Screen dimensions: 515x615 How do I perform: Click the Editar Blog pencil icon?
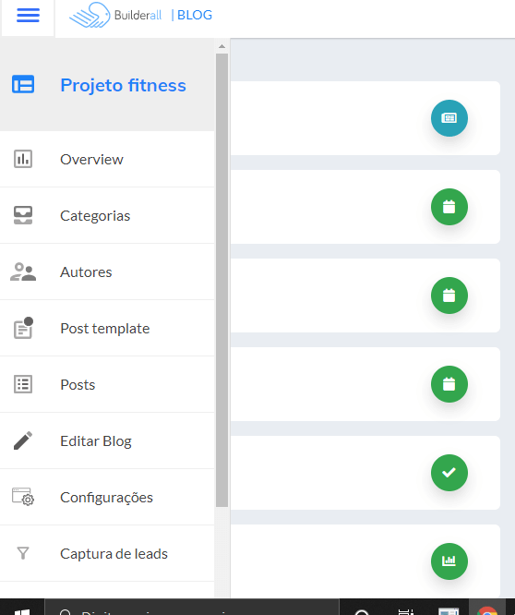(23, 440)
